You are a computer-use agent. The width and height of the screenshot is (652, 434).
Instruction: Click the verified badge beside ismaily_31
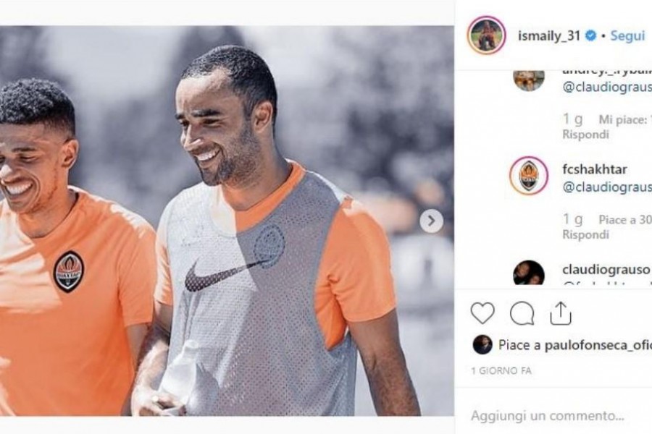click(x=590, y=36)
